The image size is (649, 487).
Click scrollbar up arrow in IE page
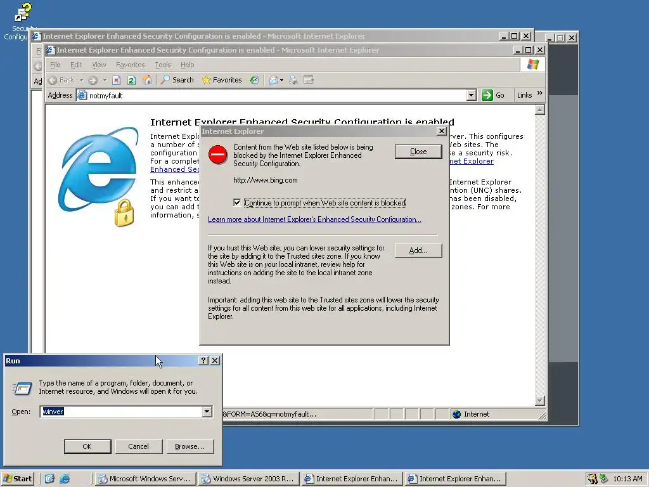tap(539, 110)
